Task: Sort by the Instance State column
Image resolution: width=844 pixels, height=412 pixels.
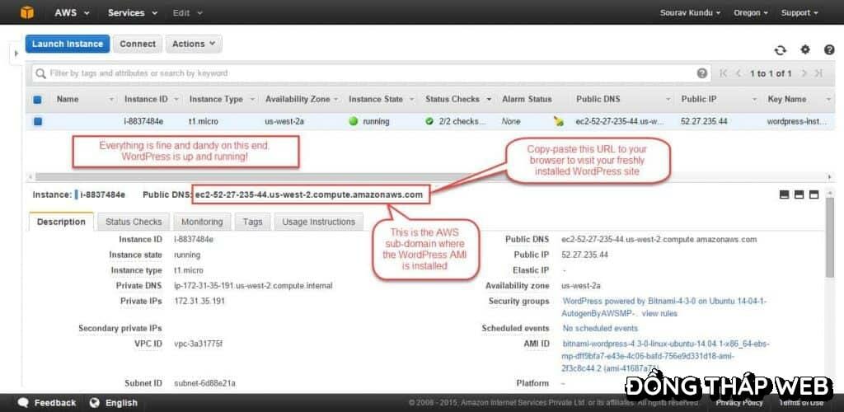Action: (x=376, y=99)
